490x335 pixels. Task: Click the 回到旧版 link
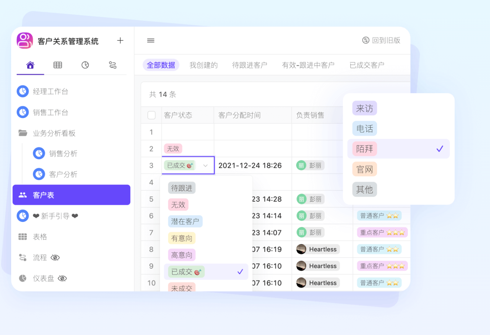click(x=381, y=40)
